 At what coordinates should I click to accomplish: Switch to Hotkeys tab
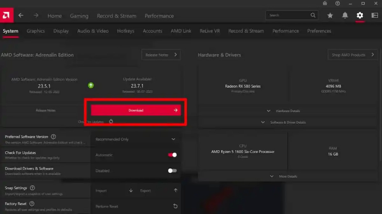[x=126, y=31]
